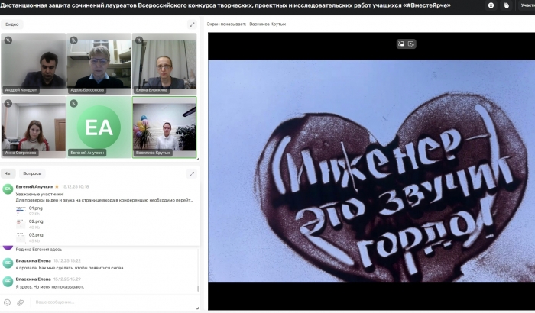This screenshot has width=535, height=313.
Task: Click the paperclip attach file icon
Action: point(21,302)
